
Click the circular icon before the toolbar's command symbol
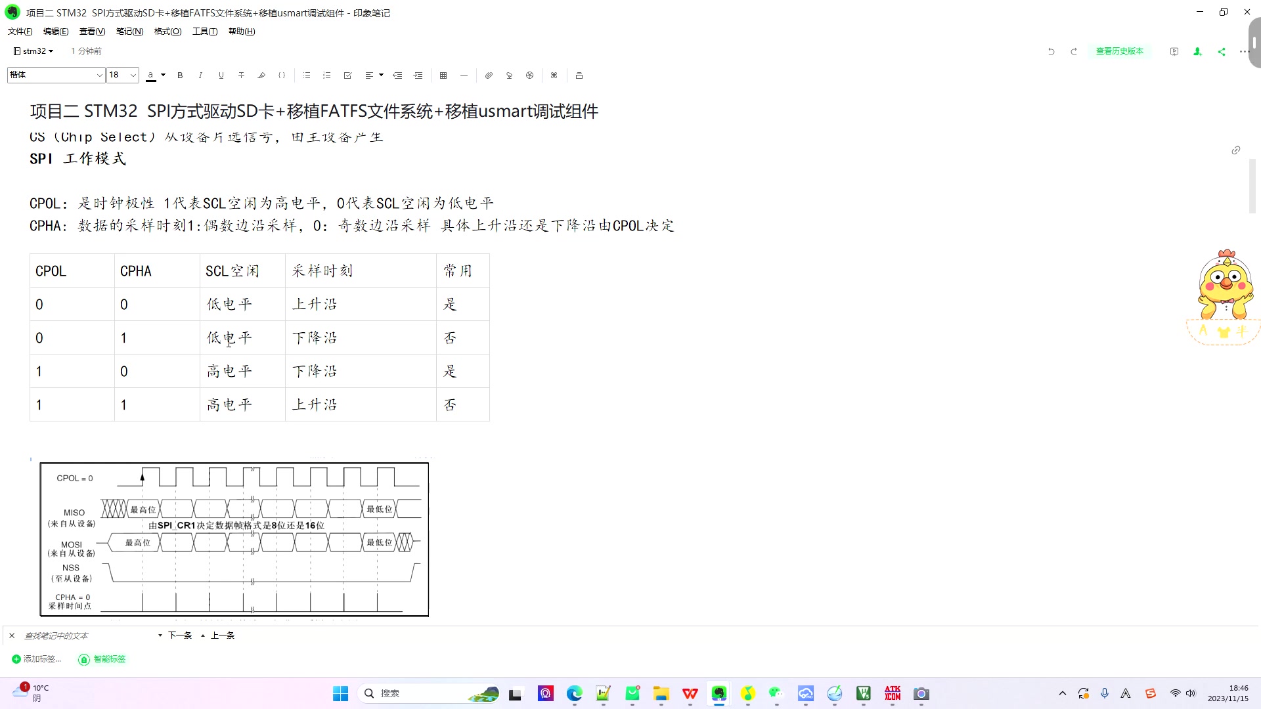pos(529,75)
